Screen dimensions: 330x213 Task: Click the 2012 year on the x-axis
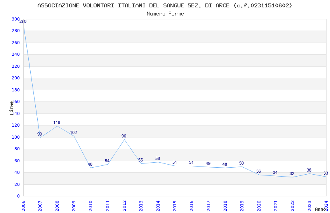[125, 205]
